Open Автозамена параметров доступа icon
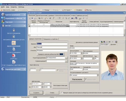The height and width of the screenshot is (101, 126). tap(14, 36)
